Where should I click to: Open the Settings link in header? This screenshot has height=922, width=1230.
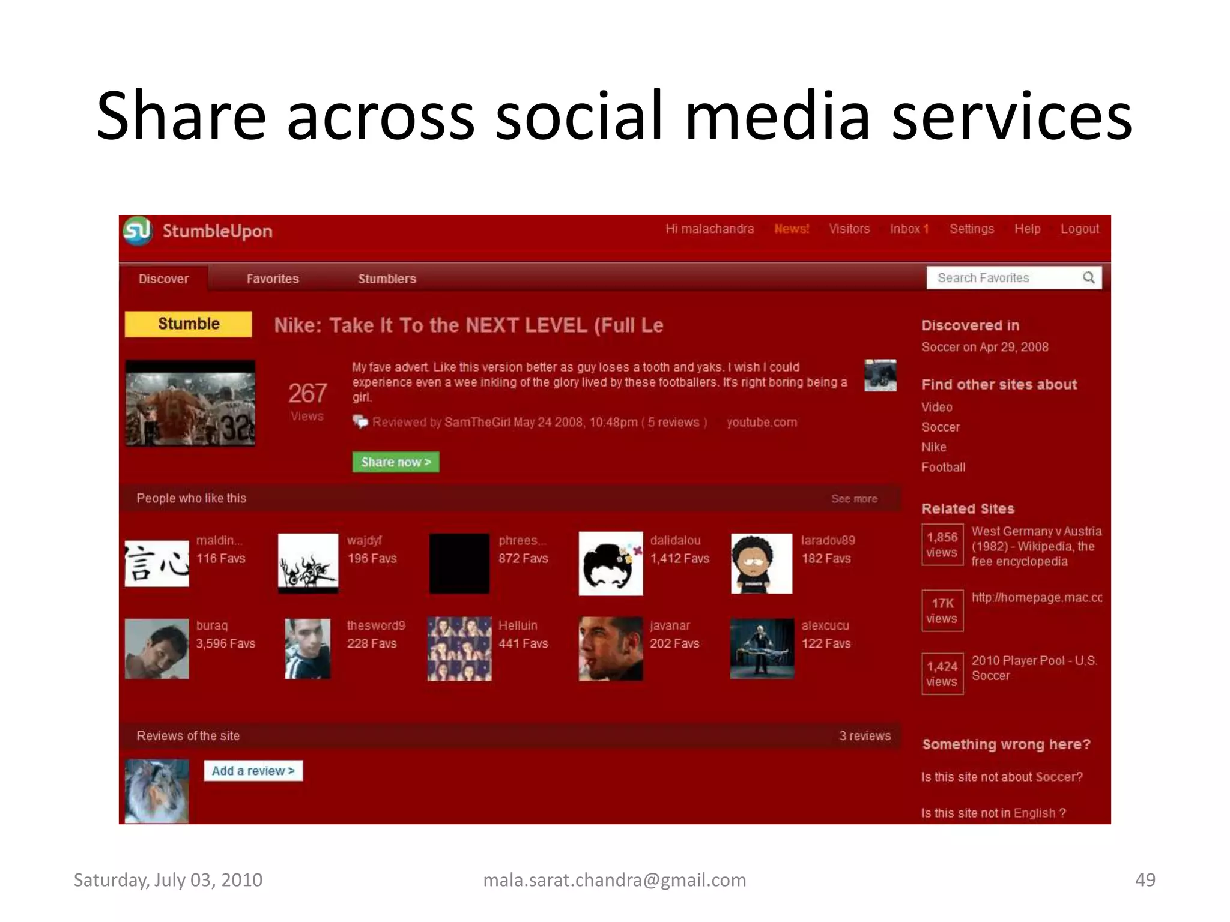[971, 229]
